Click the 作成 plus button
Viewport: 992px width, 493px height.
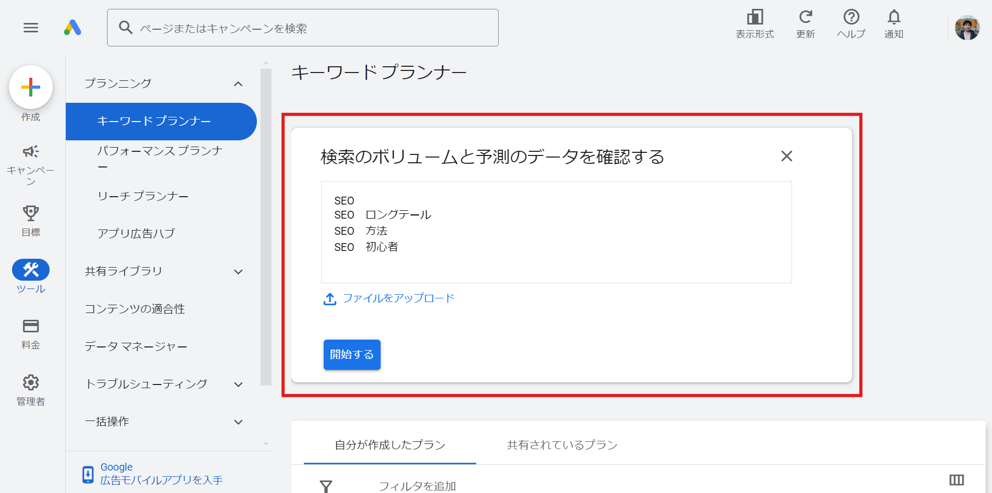click(x=31, y=87)
